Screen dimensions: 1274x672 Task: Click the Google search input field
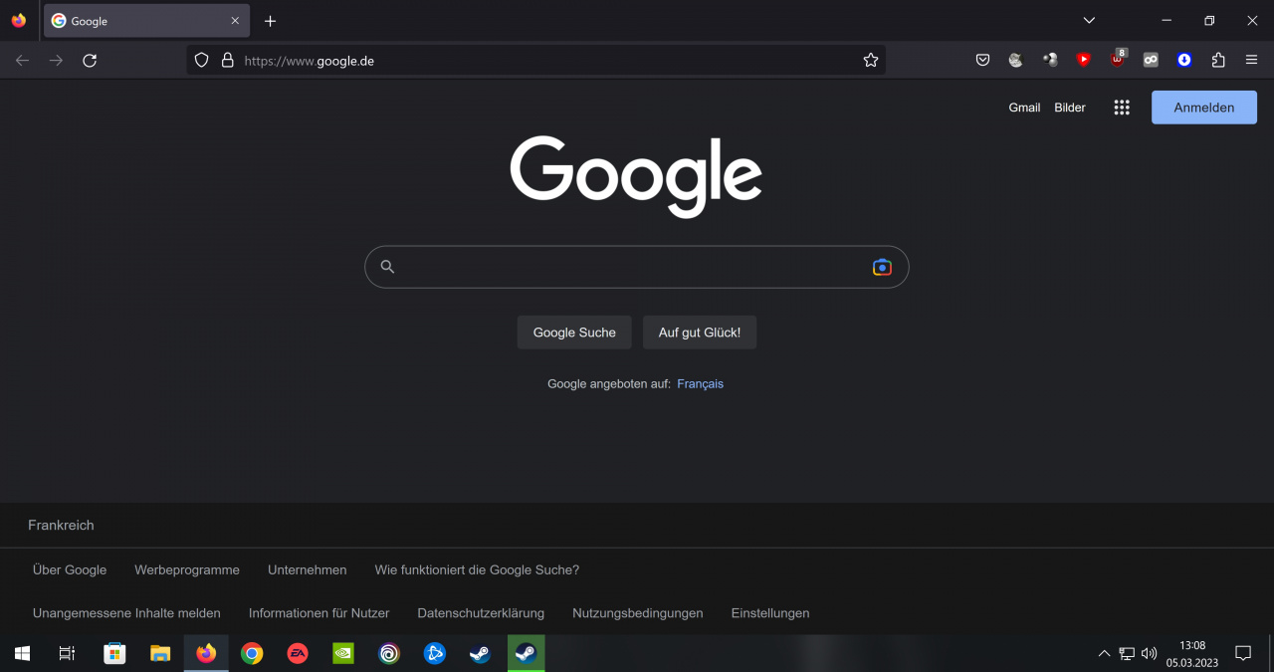(x=636, y=267)
